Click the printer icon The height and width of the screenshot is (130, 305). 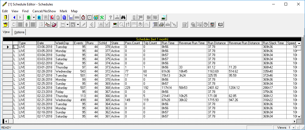pyautogui.click(x=161, y=25)
